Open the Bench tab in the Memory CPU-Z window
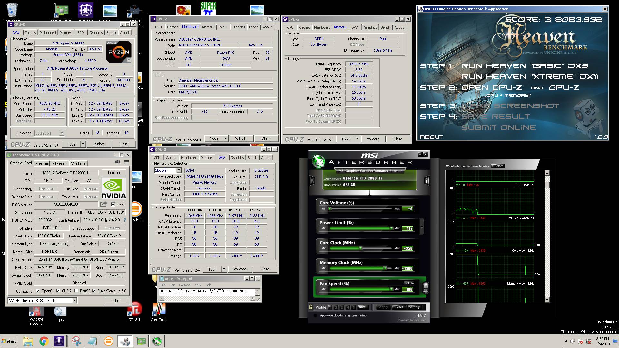This screenshot has height=348, width=619. tap(385, 27)
